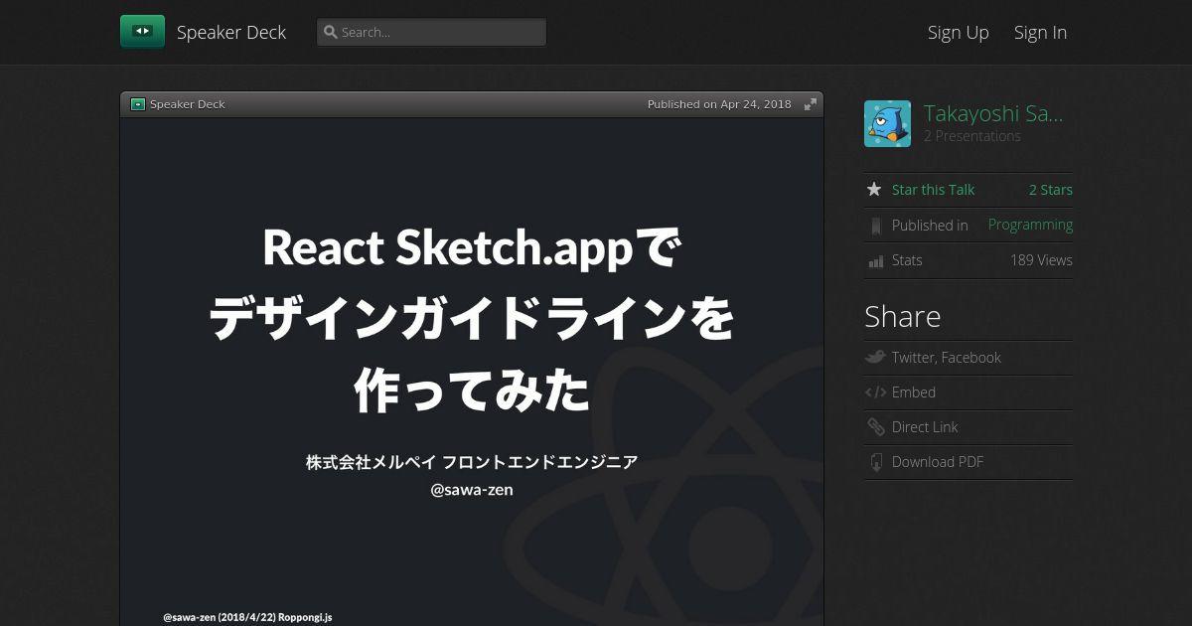Click the star icon beside Star this Talk
This screenshot has height=626, width=1192.
(874, 190)
